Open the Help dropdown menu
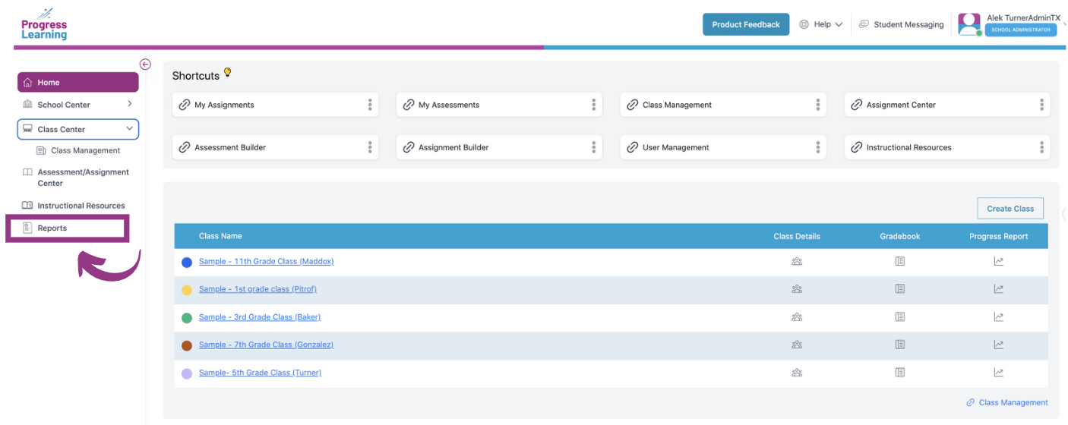This screenshot has width=1068, height=425. pos(820,24)
